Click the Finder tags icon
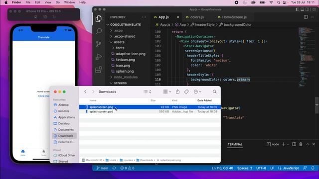Screen dimensions: 319x179 point(186,91)
